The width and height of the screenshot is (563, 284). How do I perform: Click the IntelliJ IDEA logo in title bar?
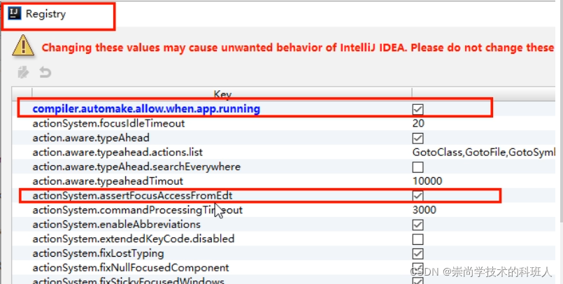pos(15,14)
